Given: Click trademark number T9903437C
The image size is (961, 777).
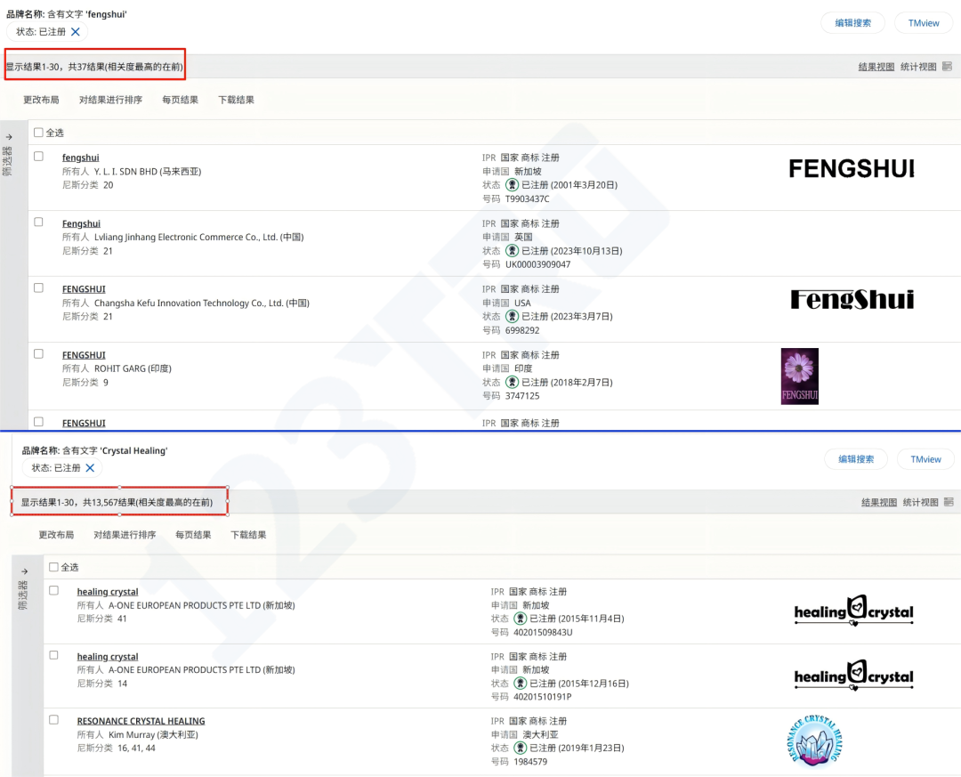Looking at the screenshot, I should click(527, 198).
